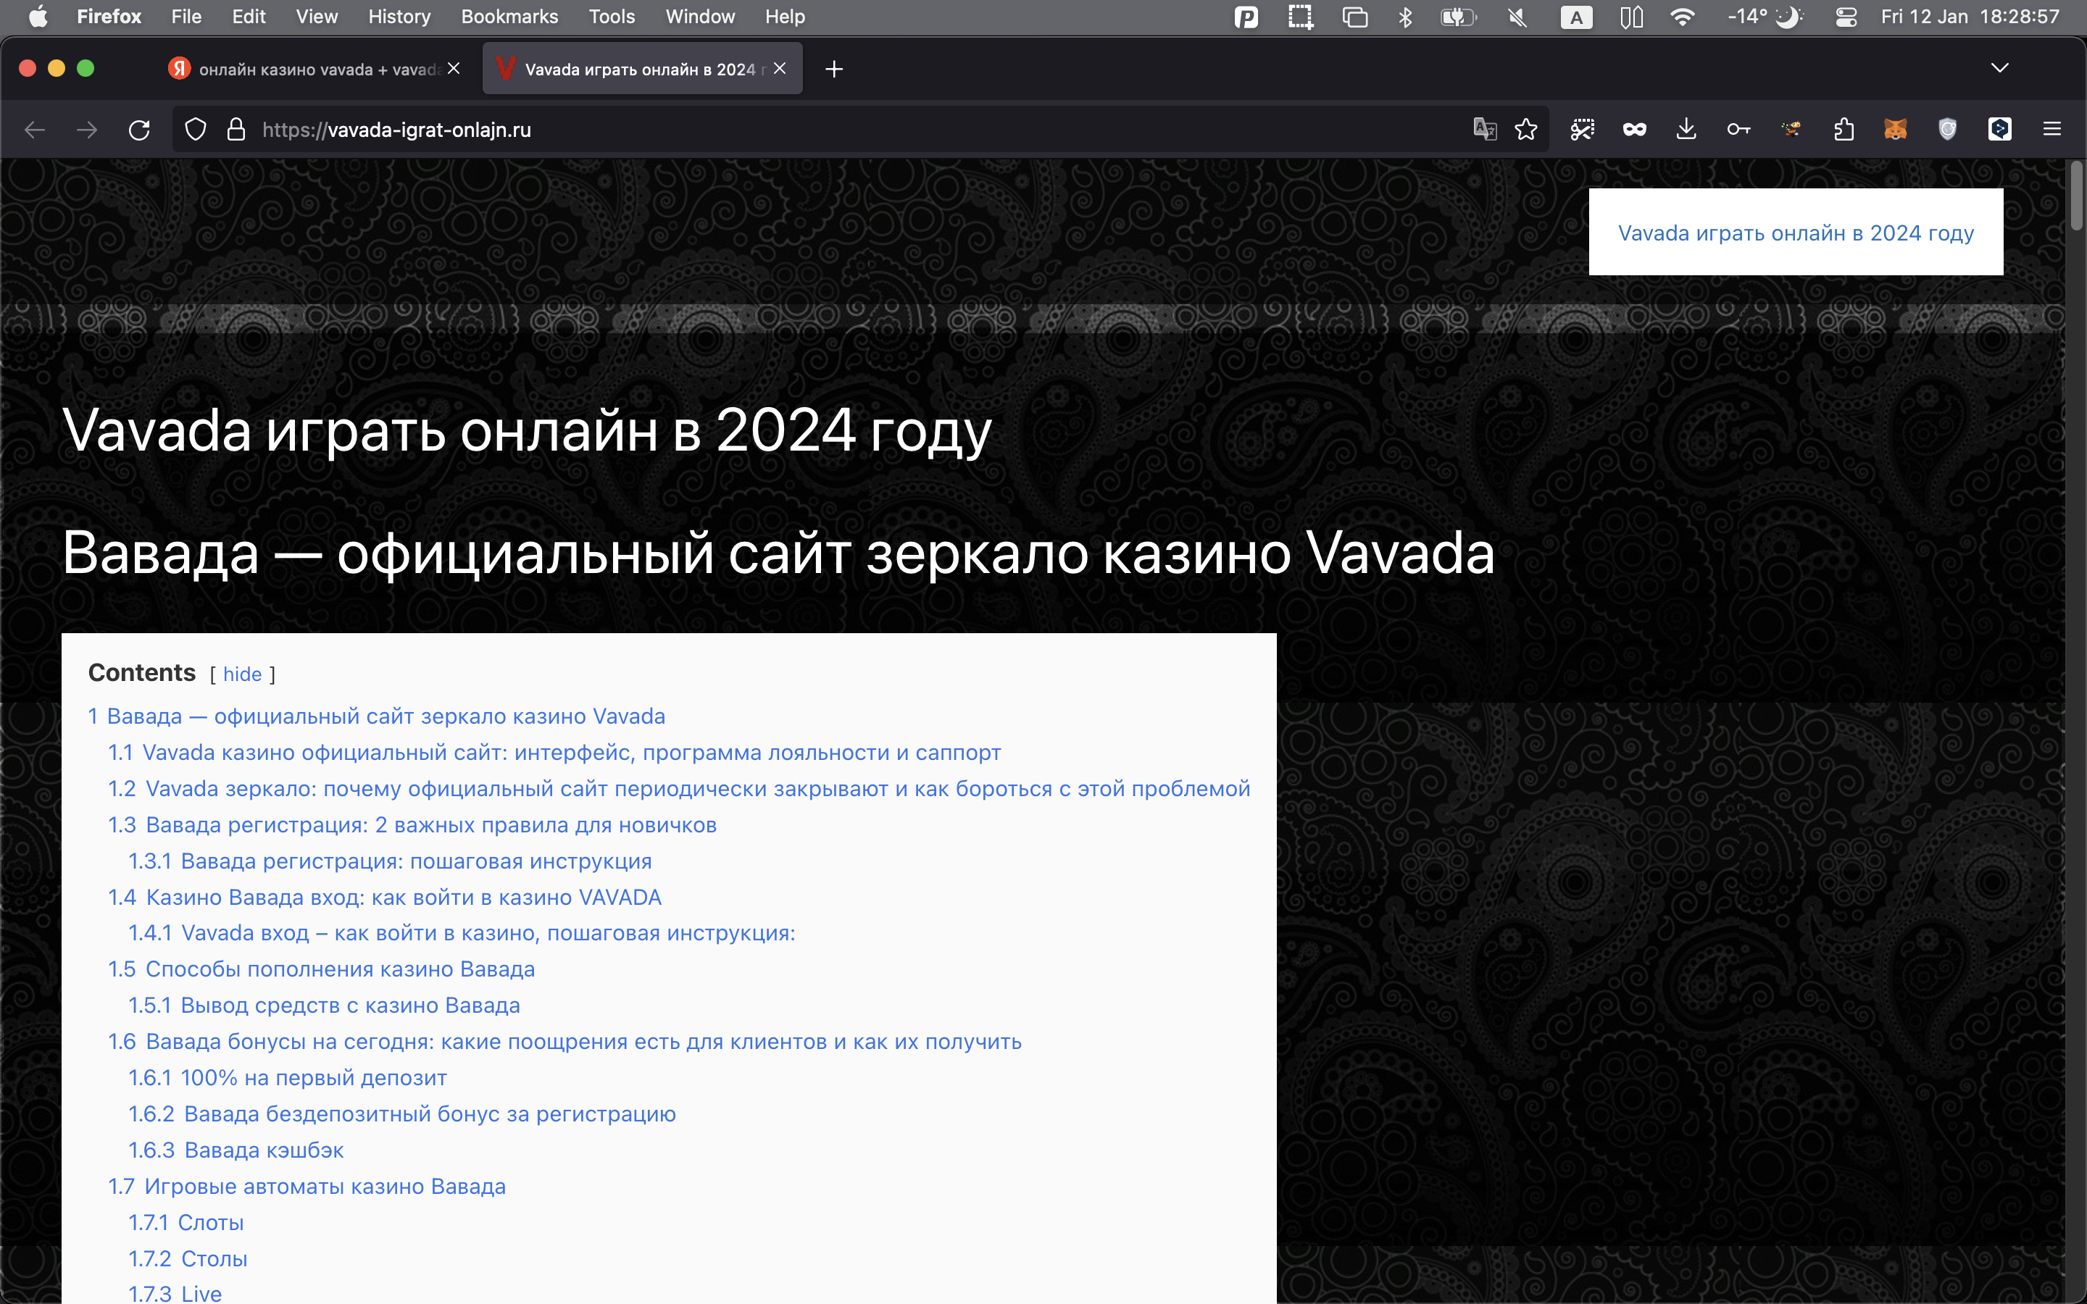Click the site padlock security icon
This screenshot has height=1304, width=2087.
(236, 130)
